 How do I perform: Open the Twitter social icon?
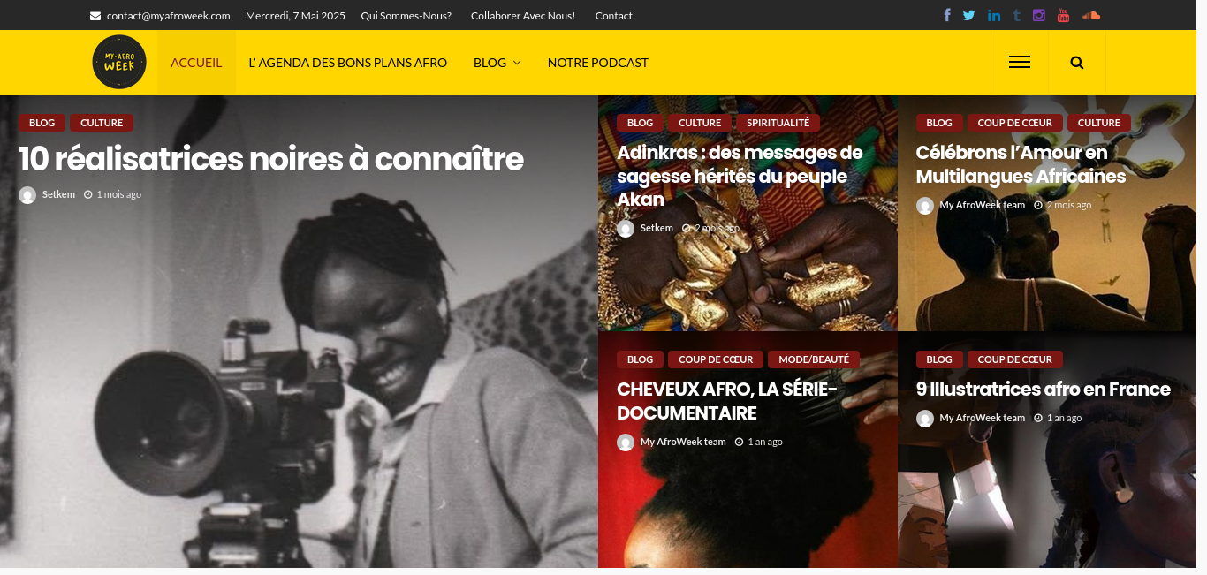pyautogui.click(x=969, y=15)
